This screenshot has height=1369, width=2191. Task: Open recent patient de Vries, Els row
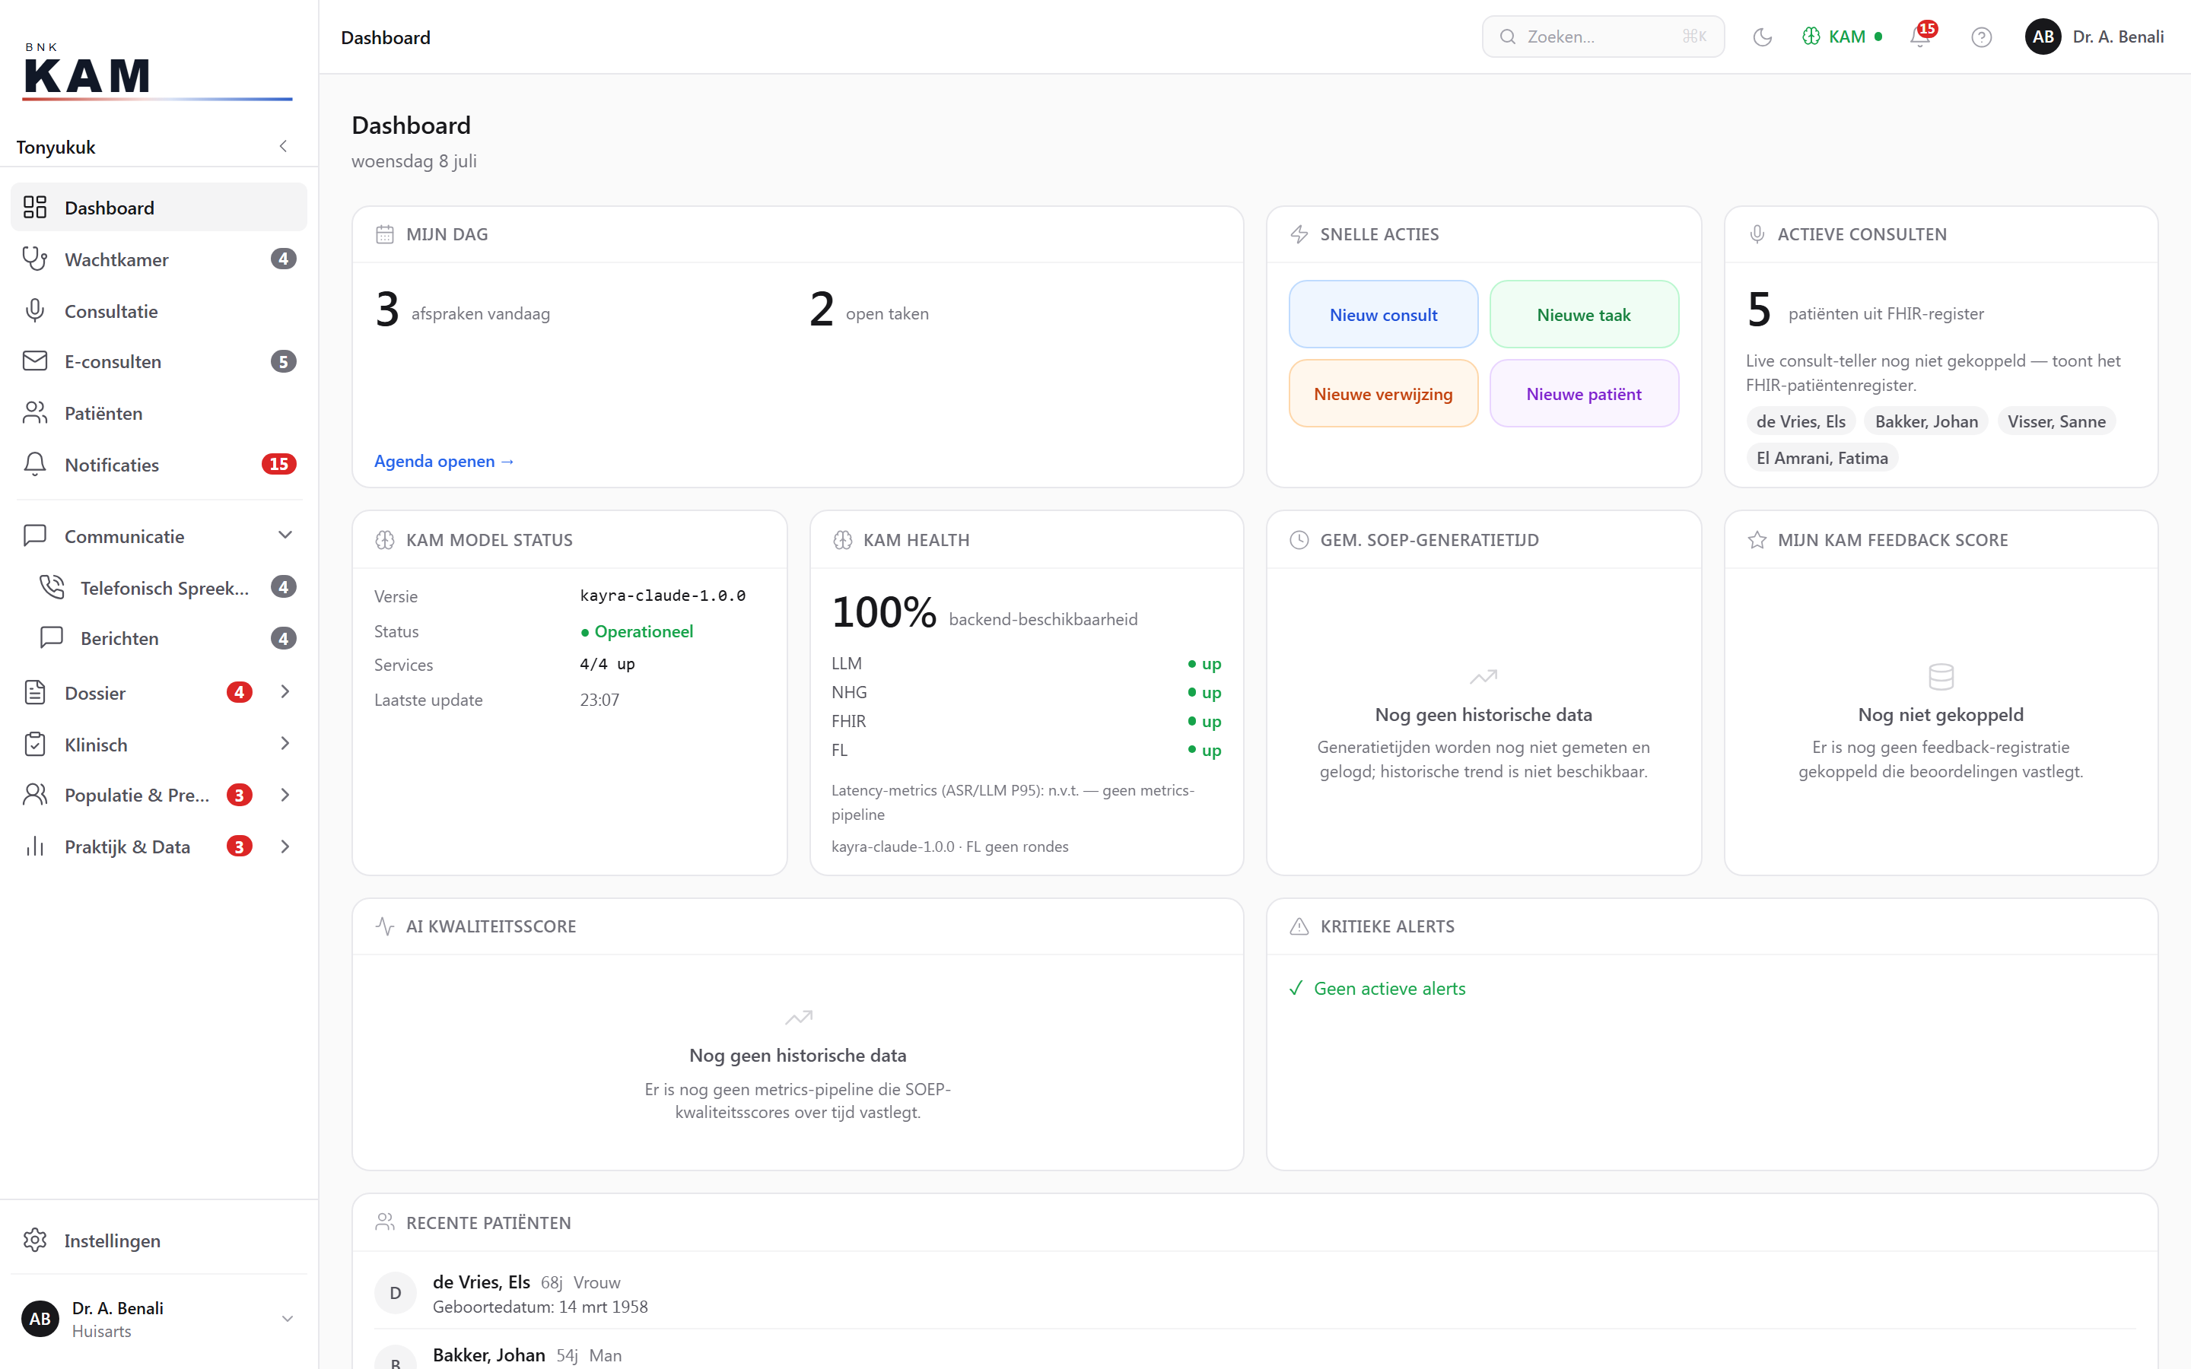(x=1254, y=1293)
